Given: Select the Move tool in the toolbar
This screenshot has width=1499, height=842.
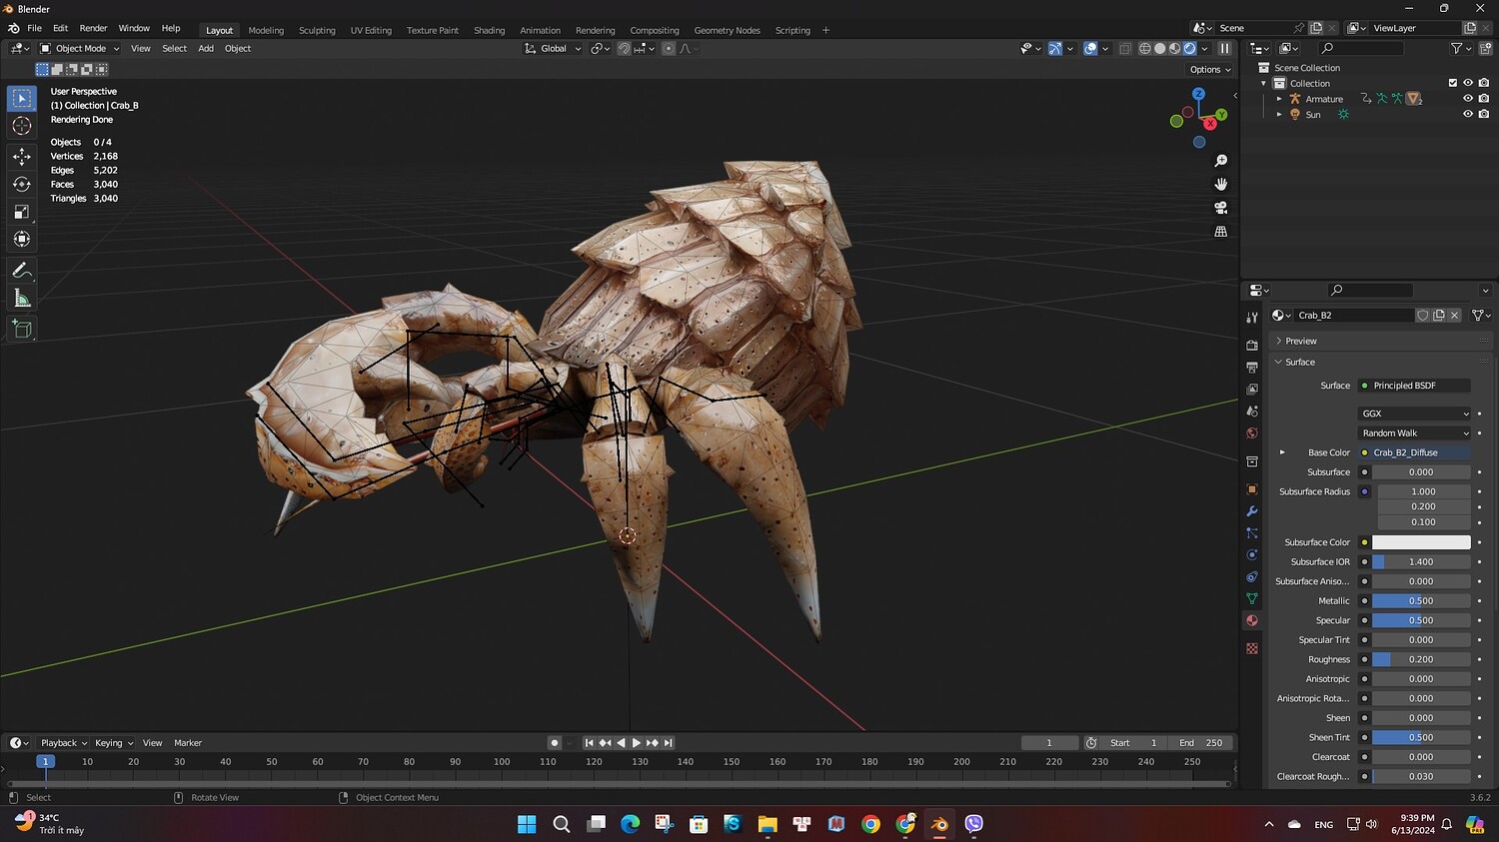Looking at the screenshot, I should click(21, 156).
